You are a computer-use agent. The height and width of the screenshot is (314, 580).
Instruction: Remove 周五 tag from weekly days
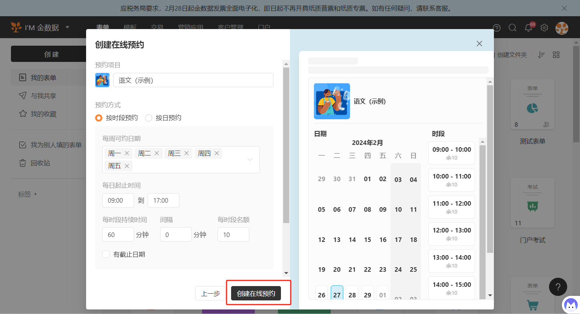click(x=127, y=166)
